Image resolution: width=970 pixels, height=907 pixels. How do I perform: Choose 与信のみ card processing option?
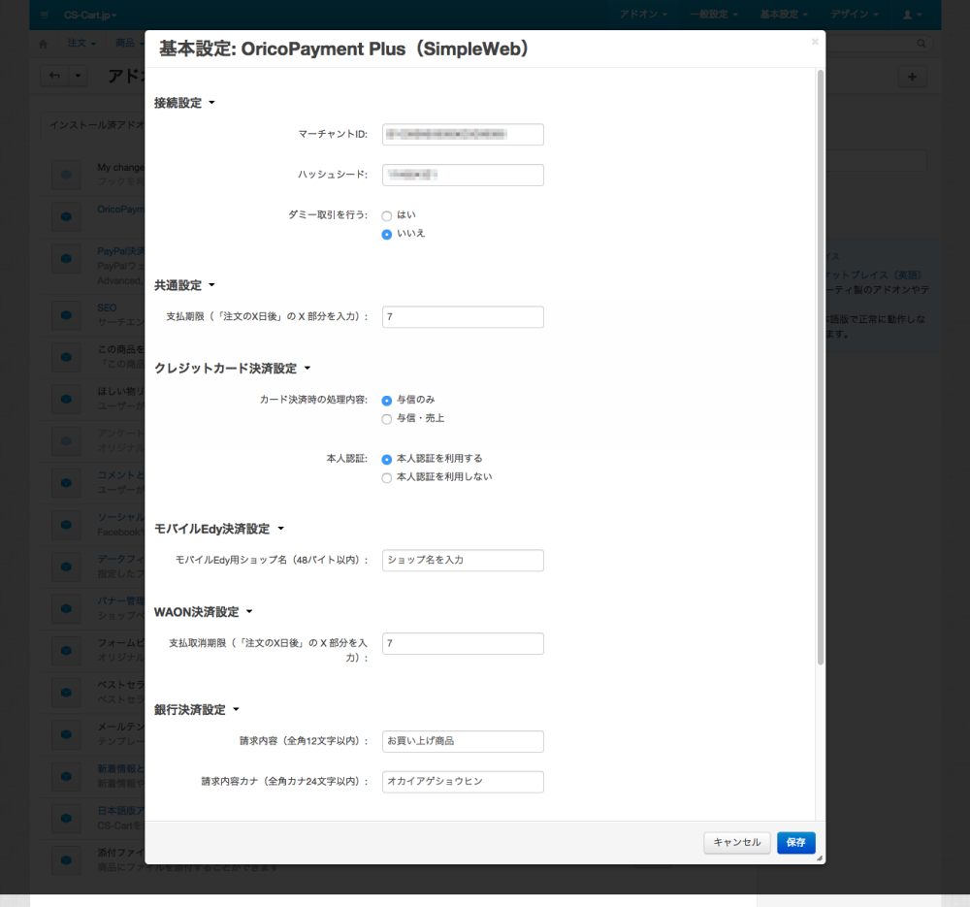(387, 401)
